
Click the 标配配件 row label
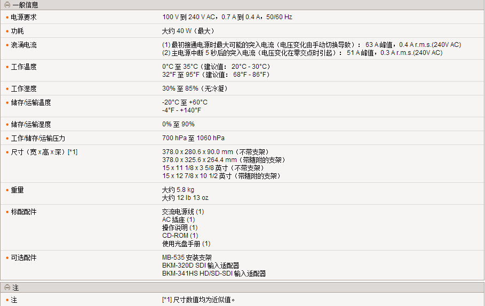(x=24, y=212)
